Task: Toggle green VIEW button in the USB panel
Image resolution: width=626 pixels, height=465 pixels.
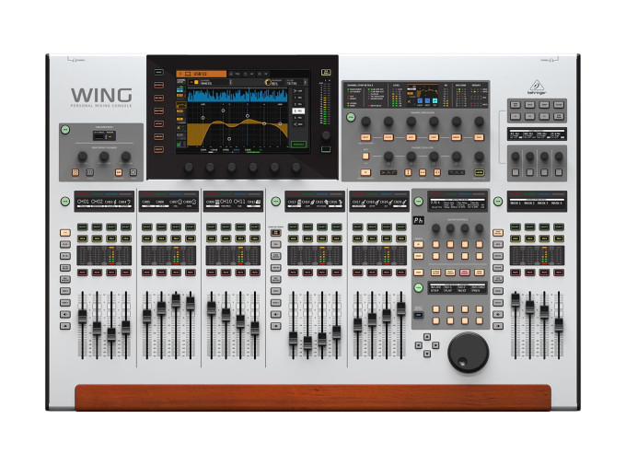Action: [65, 130]
